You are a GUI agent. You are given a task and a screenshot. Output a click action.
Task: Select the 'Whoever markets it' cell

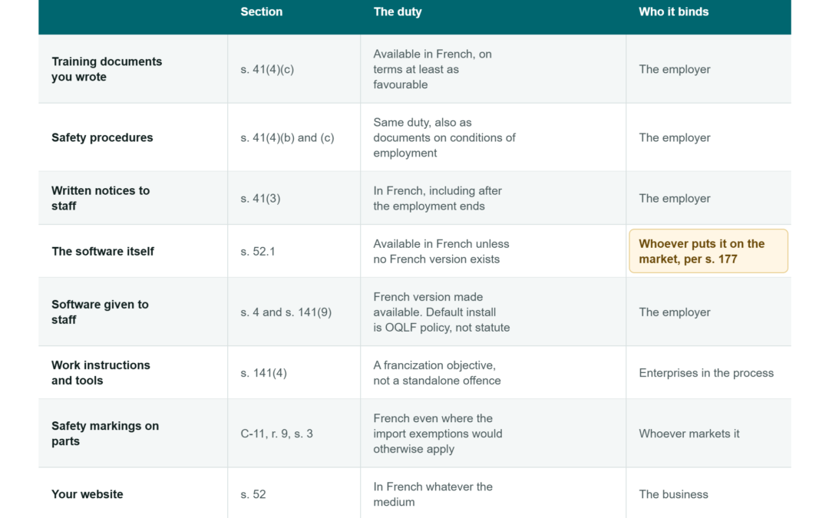click(x=689, y=434)
